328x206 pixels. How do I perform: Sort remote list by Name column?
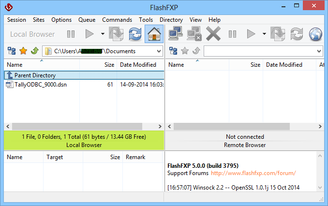[197, 65]
